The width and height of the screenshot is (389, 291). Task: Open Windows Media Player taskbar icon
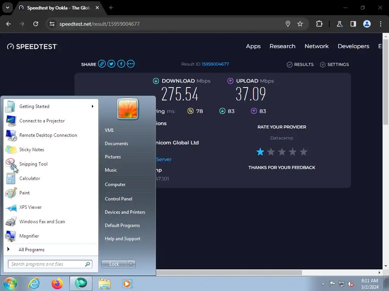128,283
